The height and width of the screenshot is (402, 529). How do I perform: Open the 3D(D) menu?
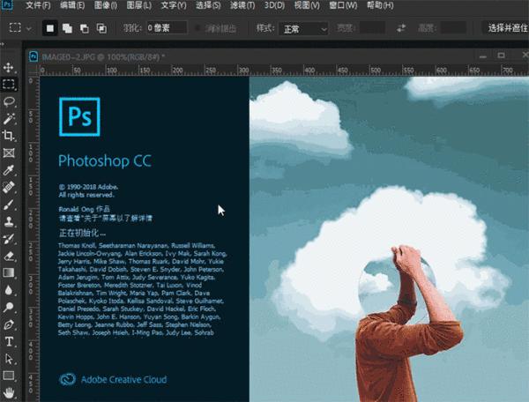pos(274,5)
